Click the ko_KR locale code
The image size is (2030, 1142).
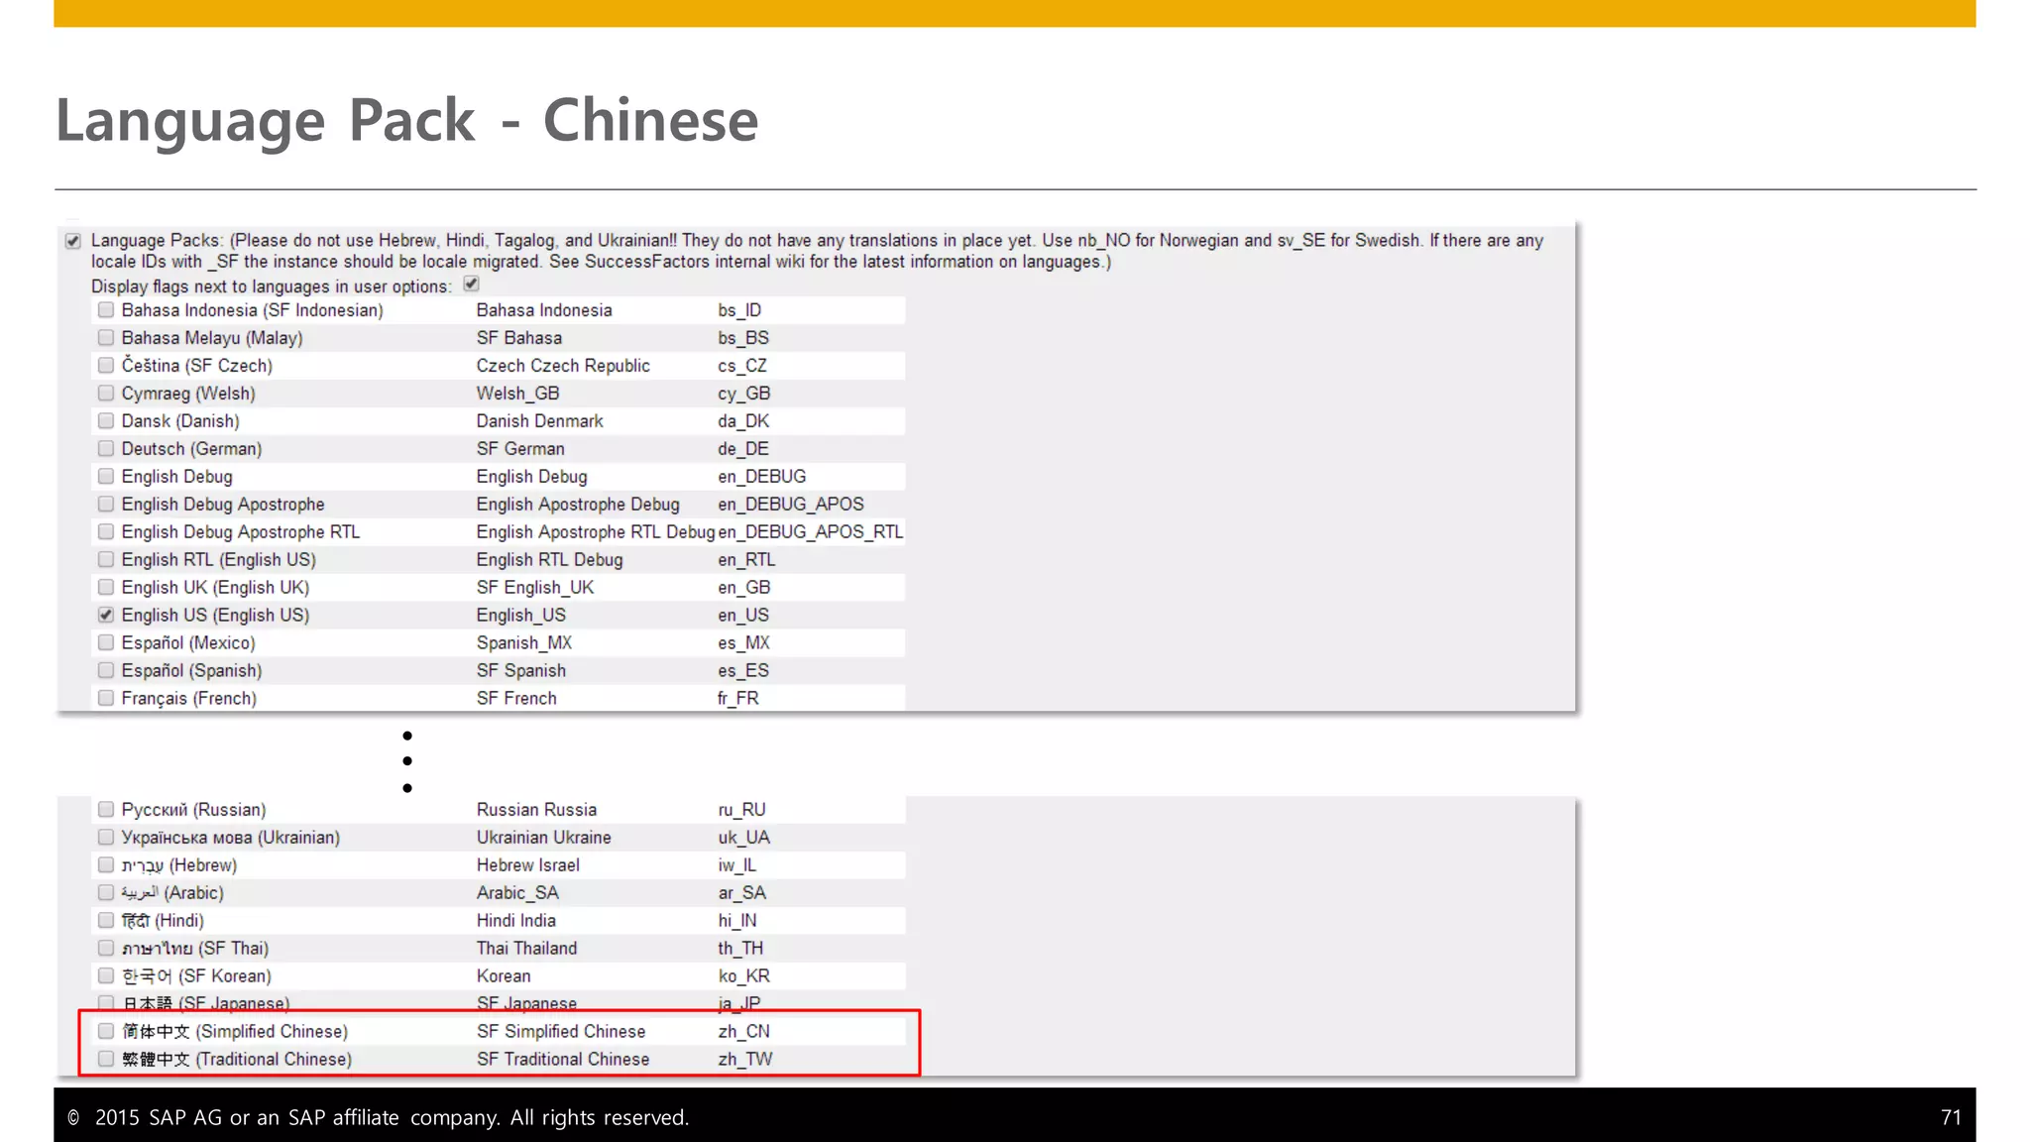[744, 977]
